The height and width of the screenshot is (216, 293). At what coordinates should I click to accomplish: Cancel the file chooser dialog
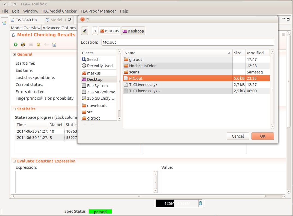pos(238,136)
